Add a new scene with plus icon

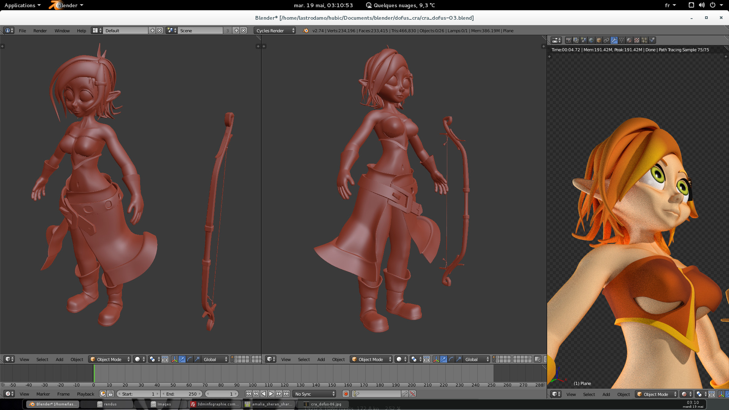pyautogui.click(x=236, y=30)
